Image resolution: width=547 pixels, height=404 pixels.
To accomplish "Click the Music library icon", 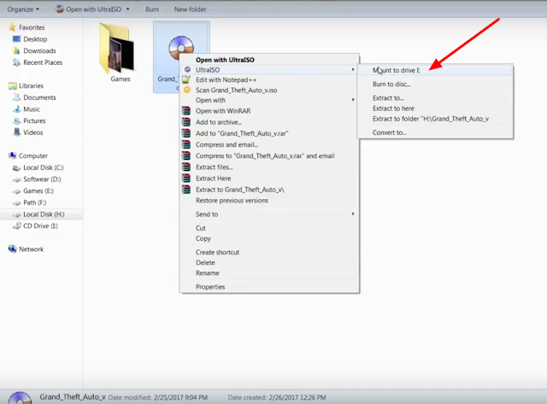I will point(16,109).
